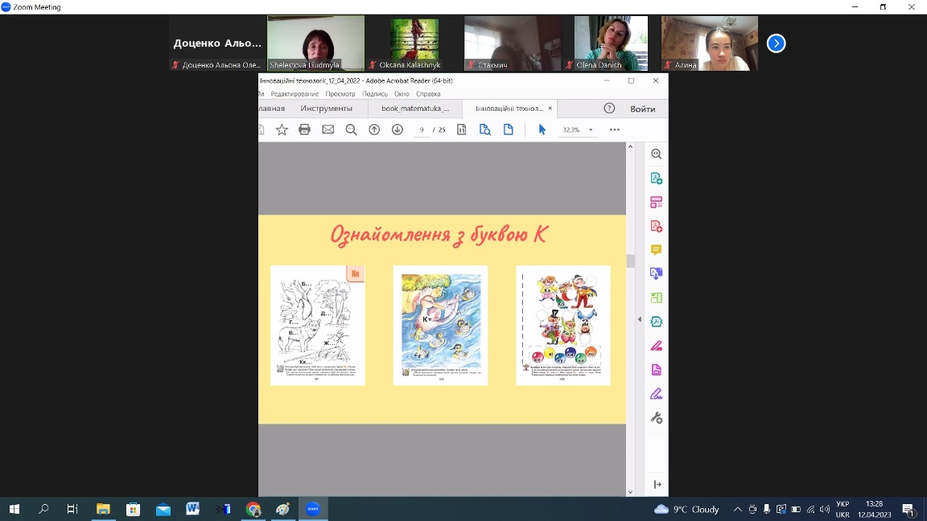This screenshot has width=927, height=521.
Task: Show more Zoom participants with arrow button
Action: tap(776, 43)
